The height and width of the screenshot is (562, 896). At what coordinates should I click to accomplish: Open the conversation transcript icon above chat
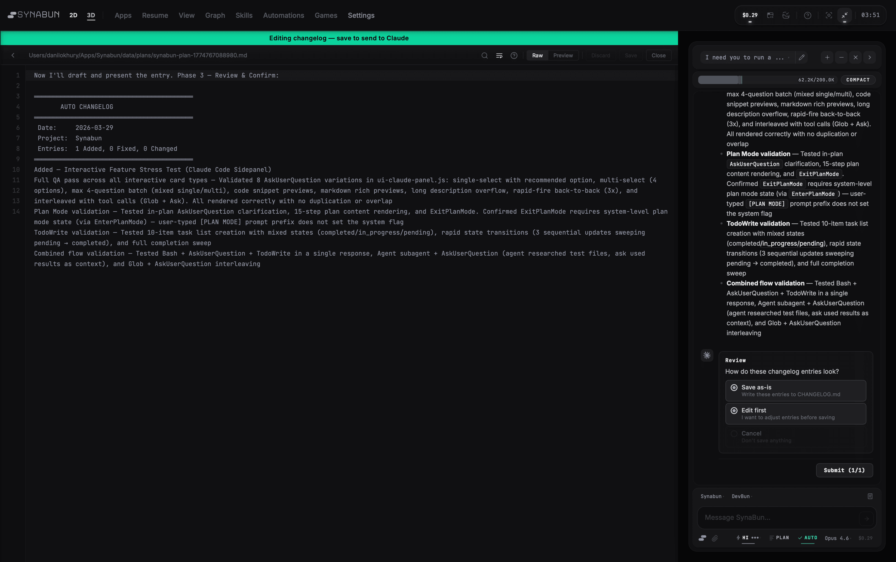[x=870, y=496]
